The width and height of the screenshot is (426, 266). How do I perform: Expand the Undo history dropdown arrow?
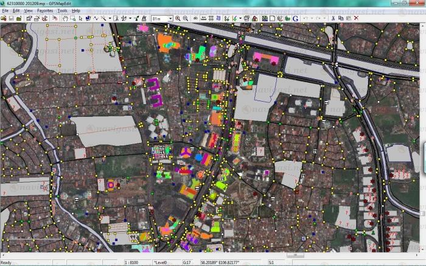pos(311,18)
